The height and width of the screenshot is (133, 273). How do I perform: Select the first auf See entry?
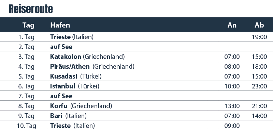[61, 47]
